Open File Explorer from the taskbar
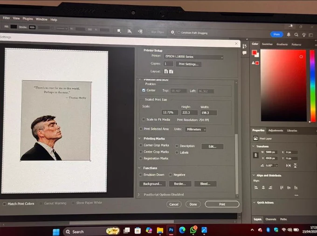 pyautogui.click(x=160, y=230)
